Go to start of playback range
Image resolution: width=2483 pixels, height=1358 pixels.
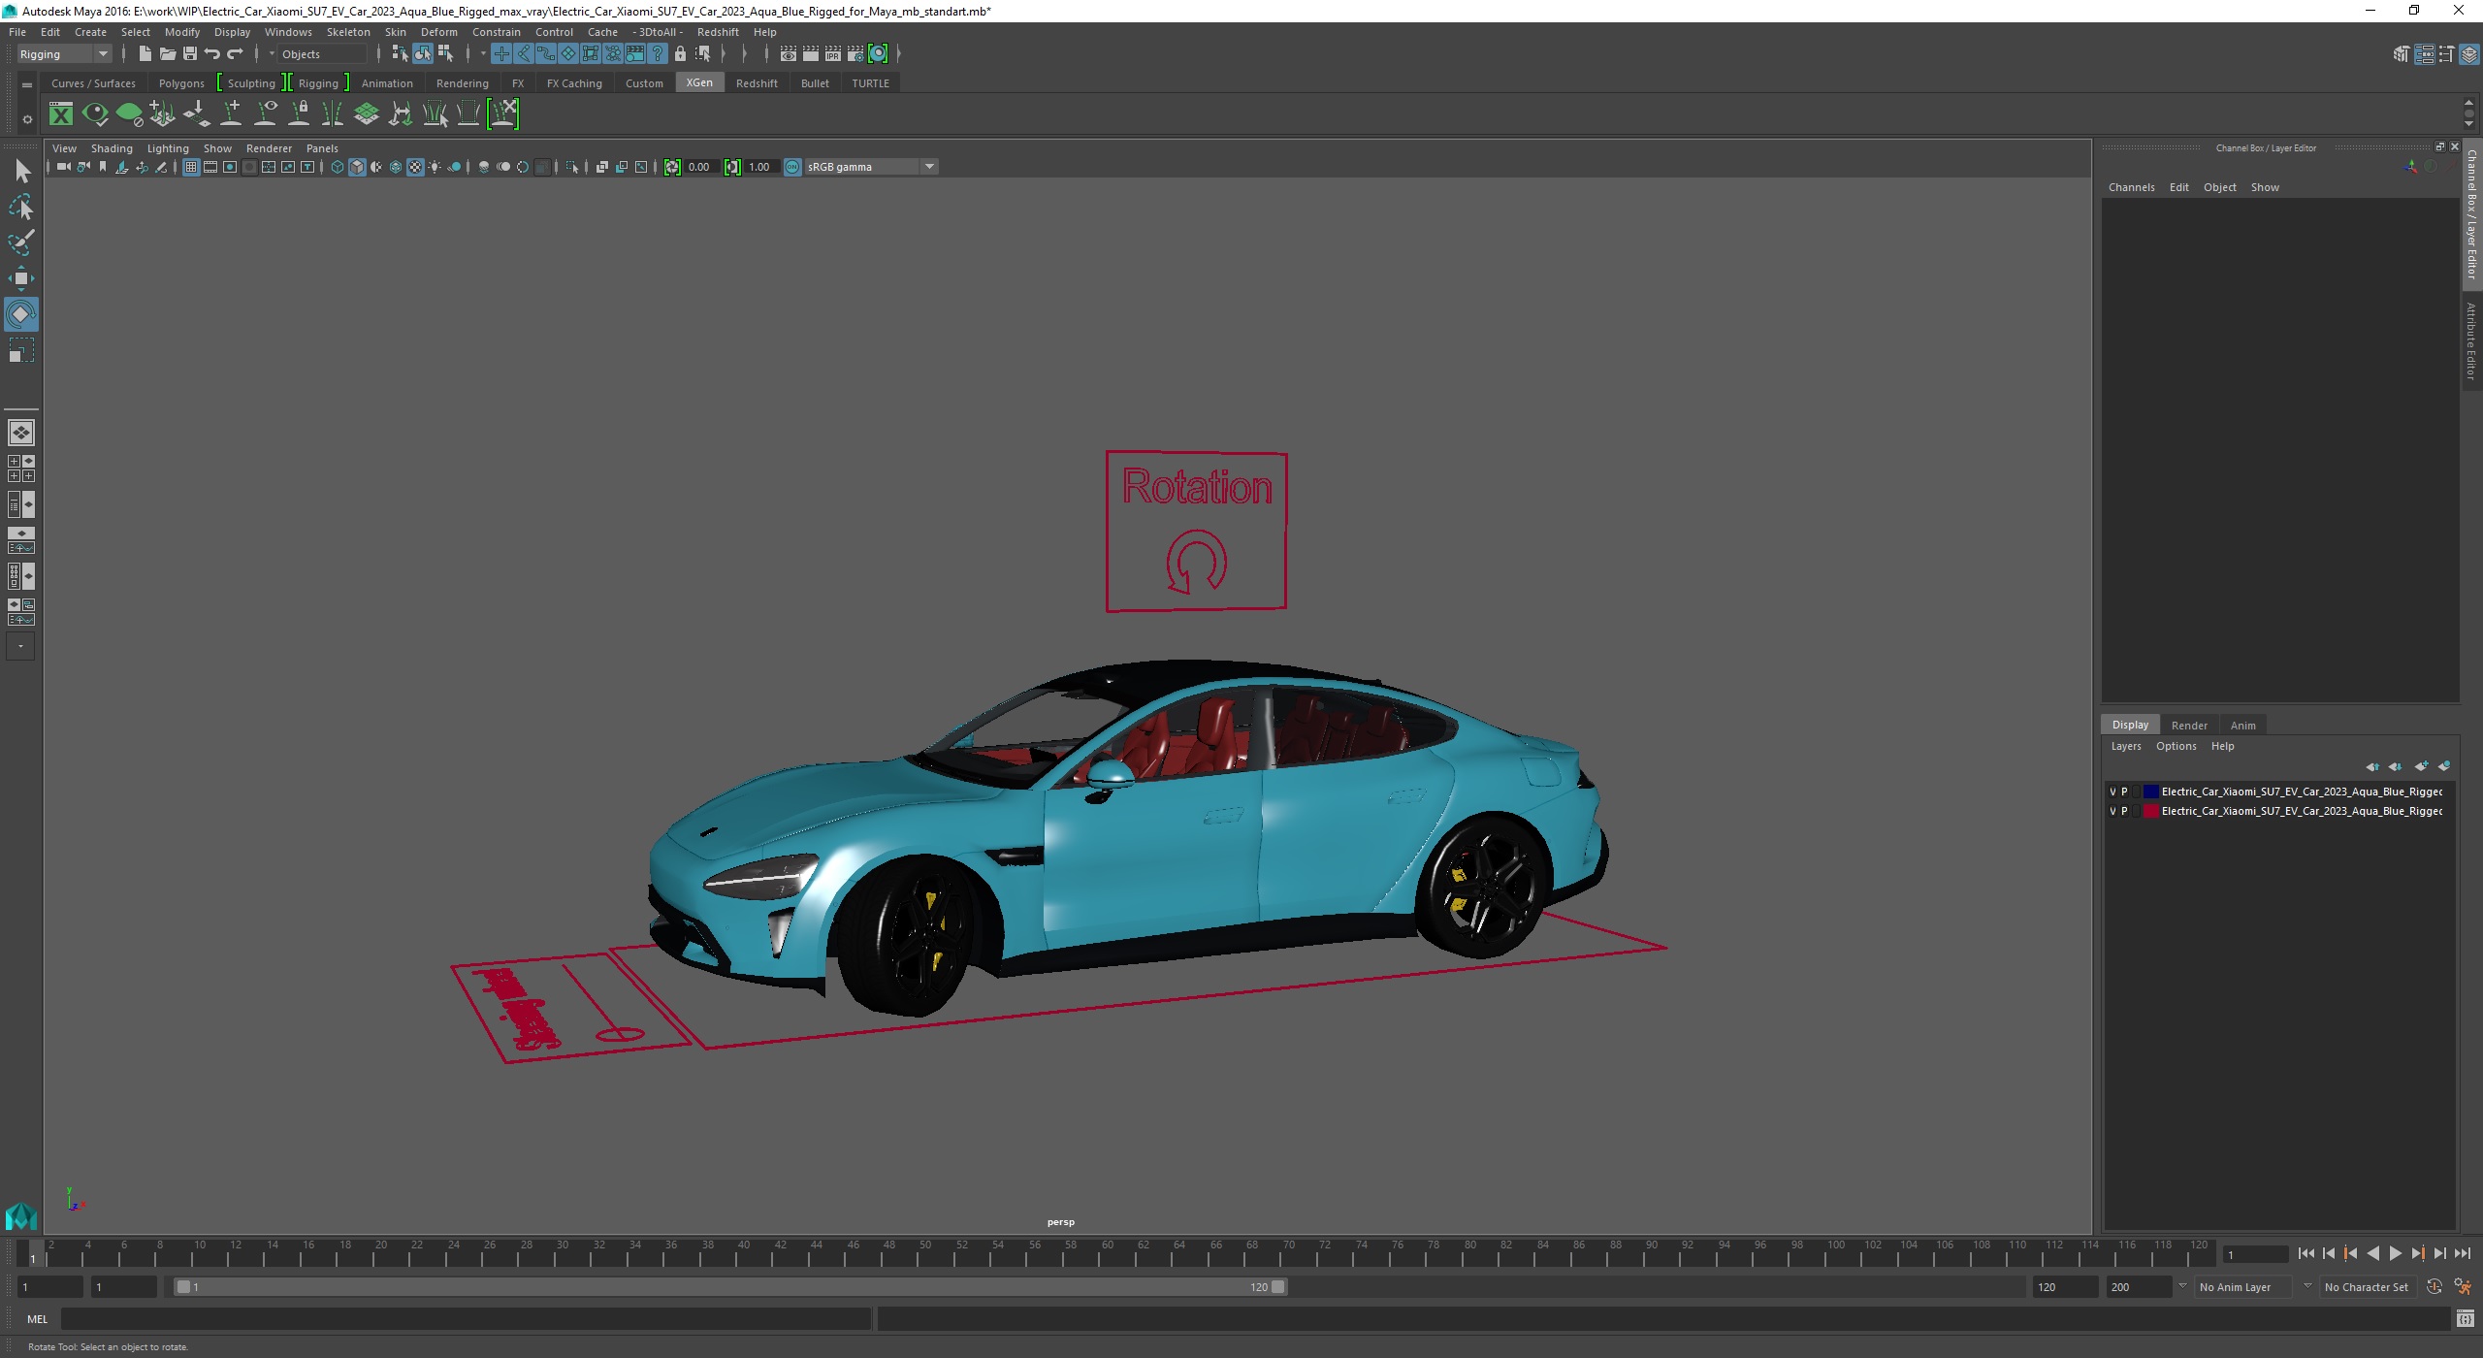tap(2306, 1253)
